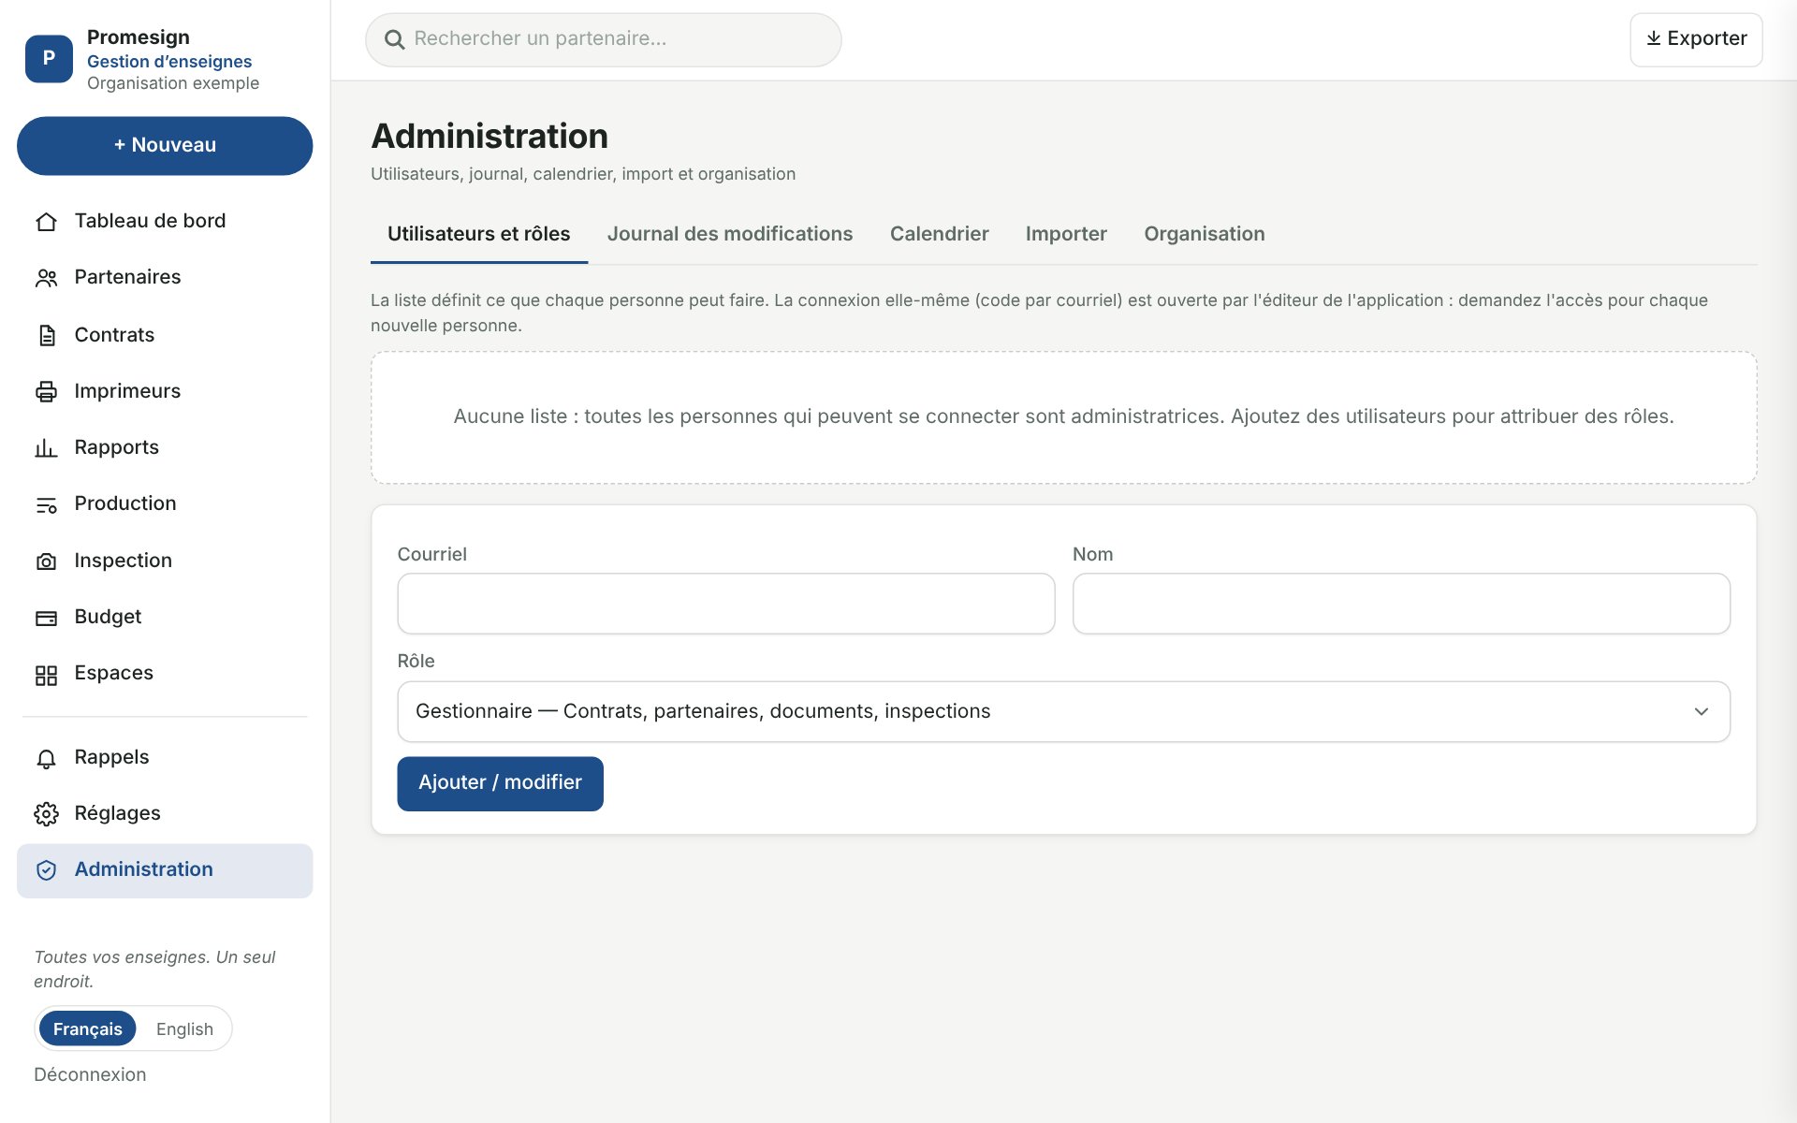Click the Inspection camera icon
Viewport: 1797px width, 1123px height.
46,561
